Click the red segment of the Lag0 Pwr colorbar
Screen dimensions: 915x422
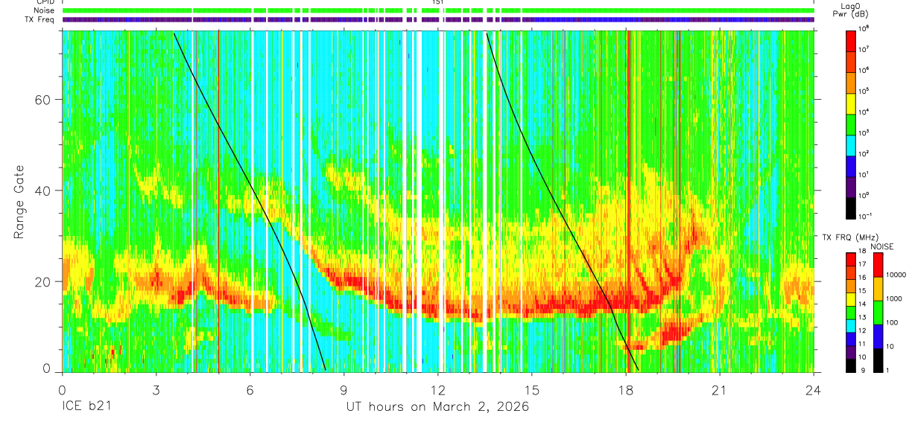click(x=851, y=41)
